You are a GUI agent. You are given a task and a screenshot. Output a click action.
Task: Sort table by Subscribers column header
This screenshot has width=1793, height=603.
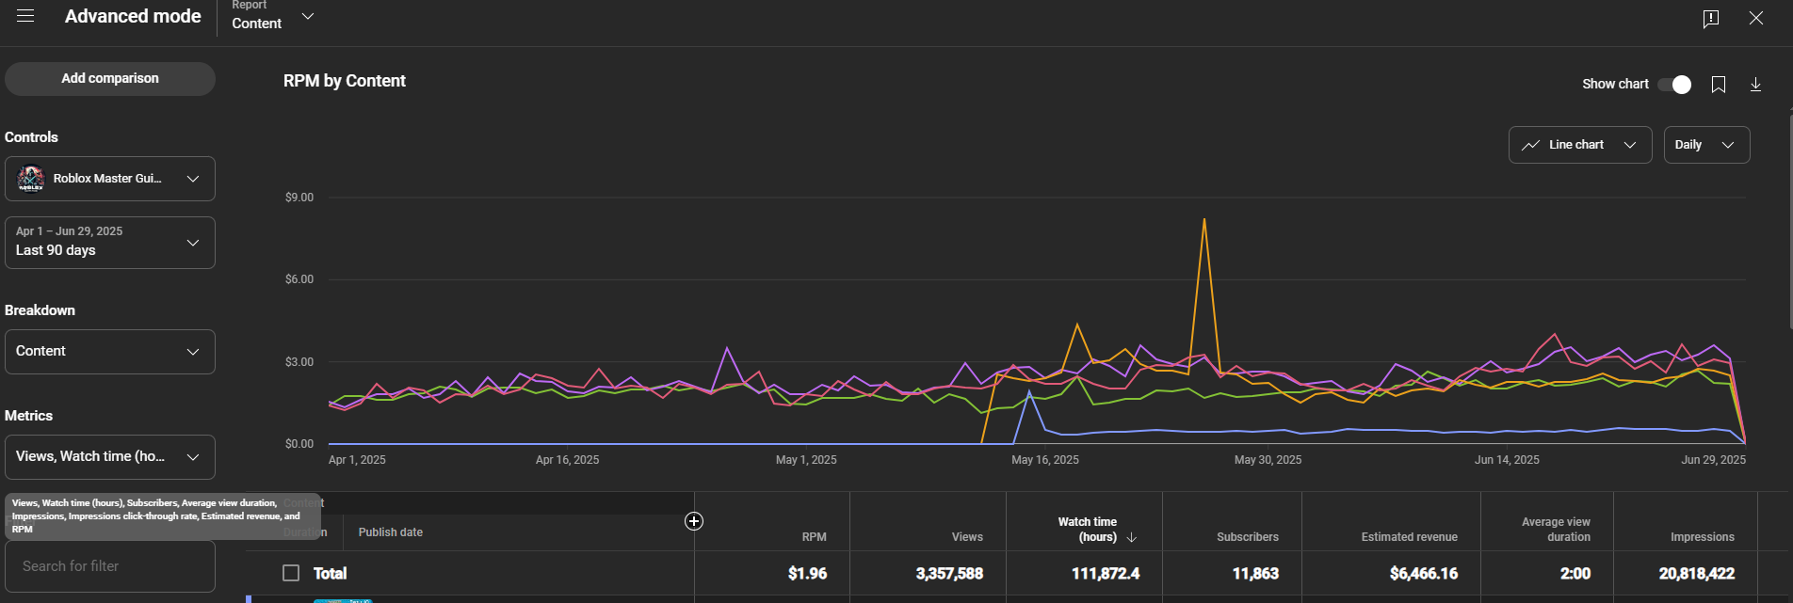click(1248, 537)
